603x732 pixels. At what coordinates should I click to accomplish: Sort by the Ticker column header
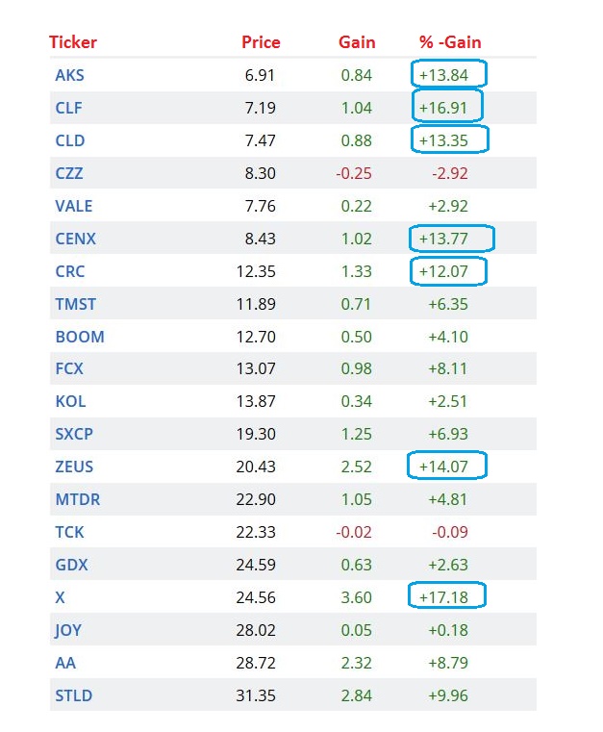[x=73, y=42]
